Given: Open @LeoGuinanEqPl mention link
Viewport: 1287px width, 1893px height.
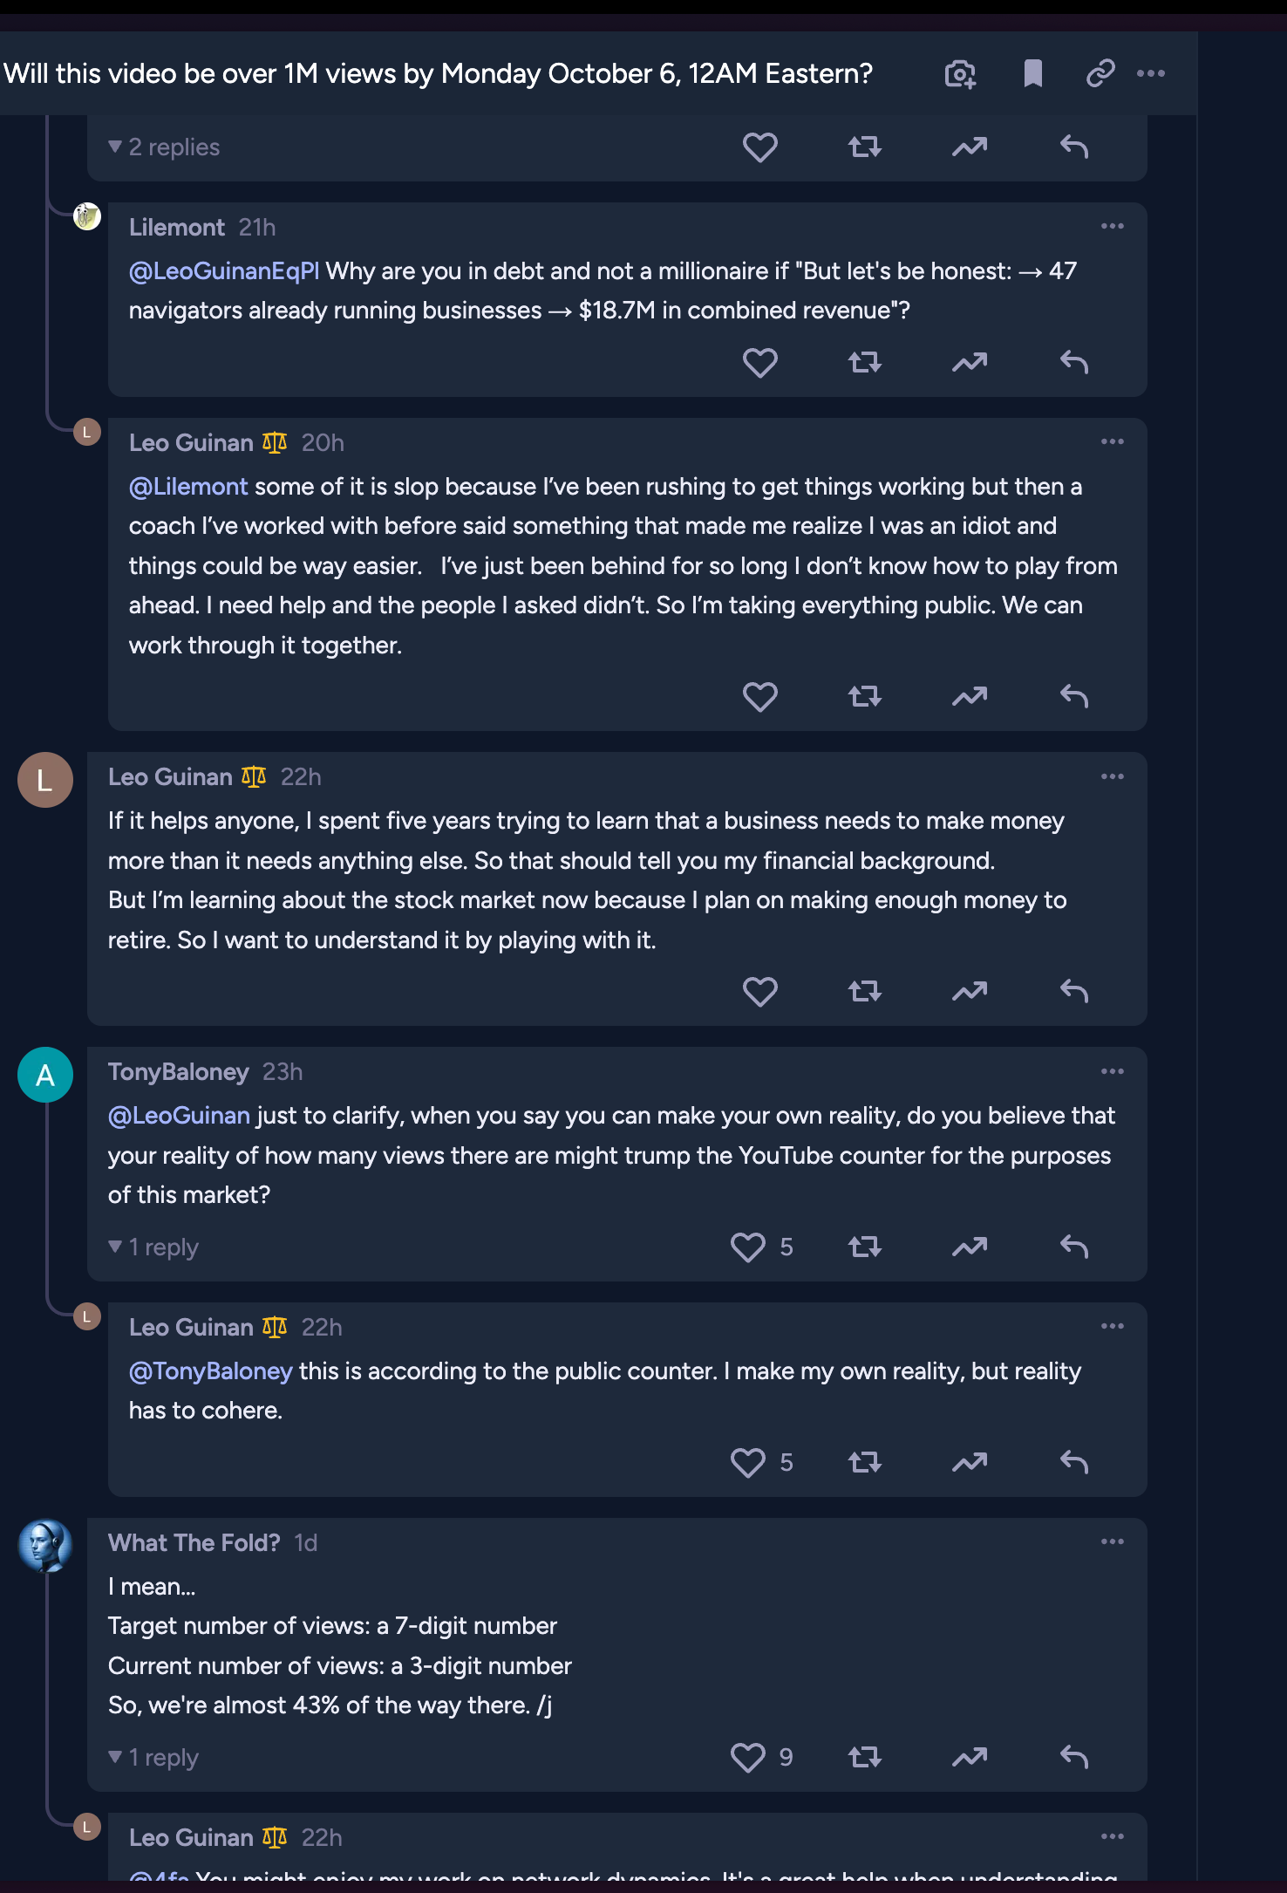Looking at the screenshot, I should click(224, 271).
